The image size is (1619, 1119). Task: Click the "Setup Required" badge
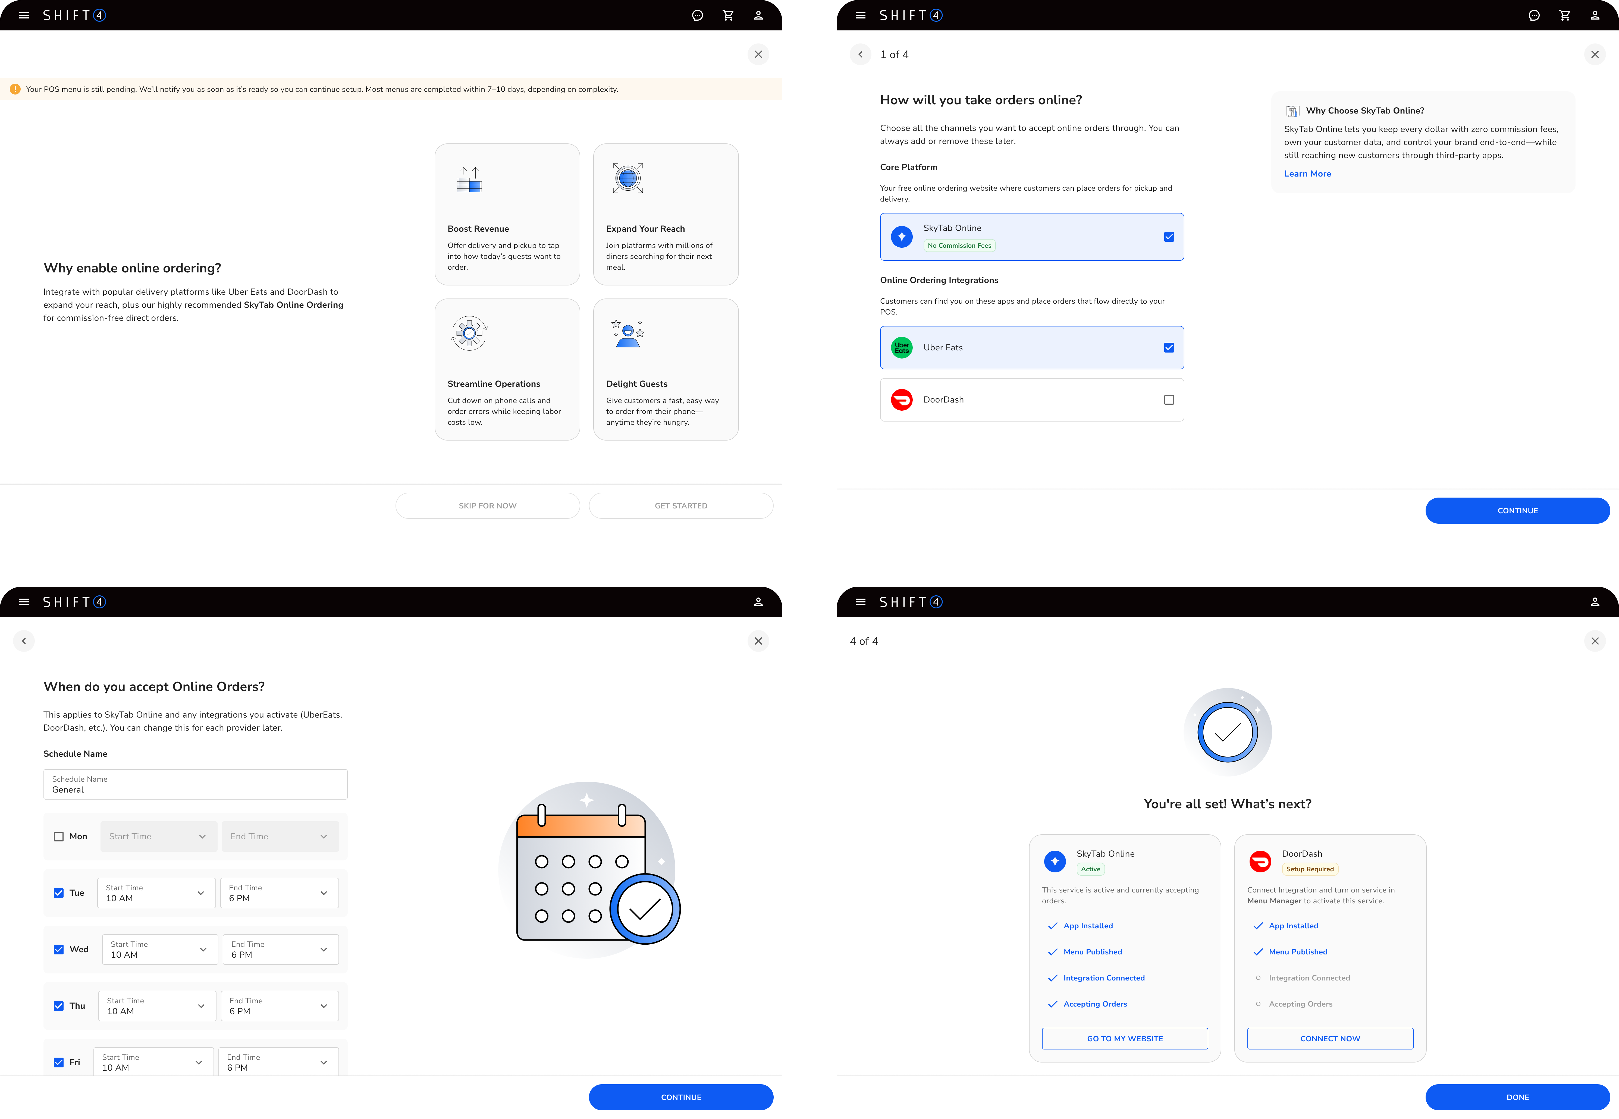click(x=1310, y=869)
